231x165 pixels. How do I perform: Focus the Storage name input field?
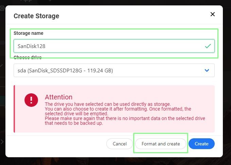point(114,46)
